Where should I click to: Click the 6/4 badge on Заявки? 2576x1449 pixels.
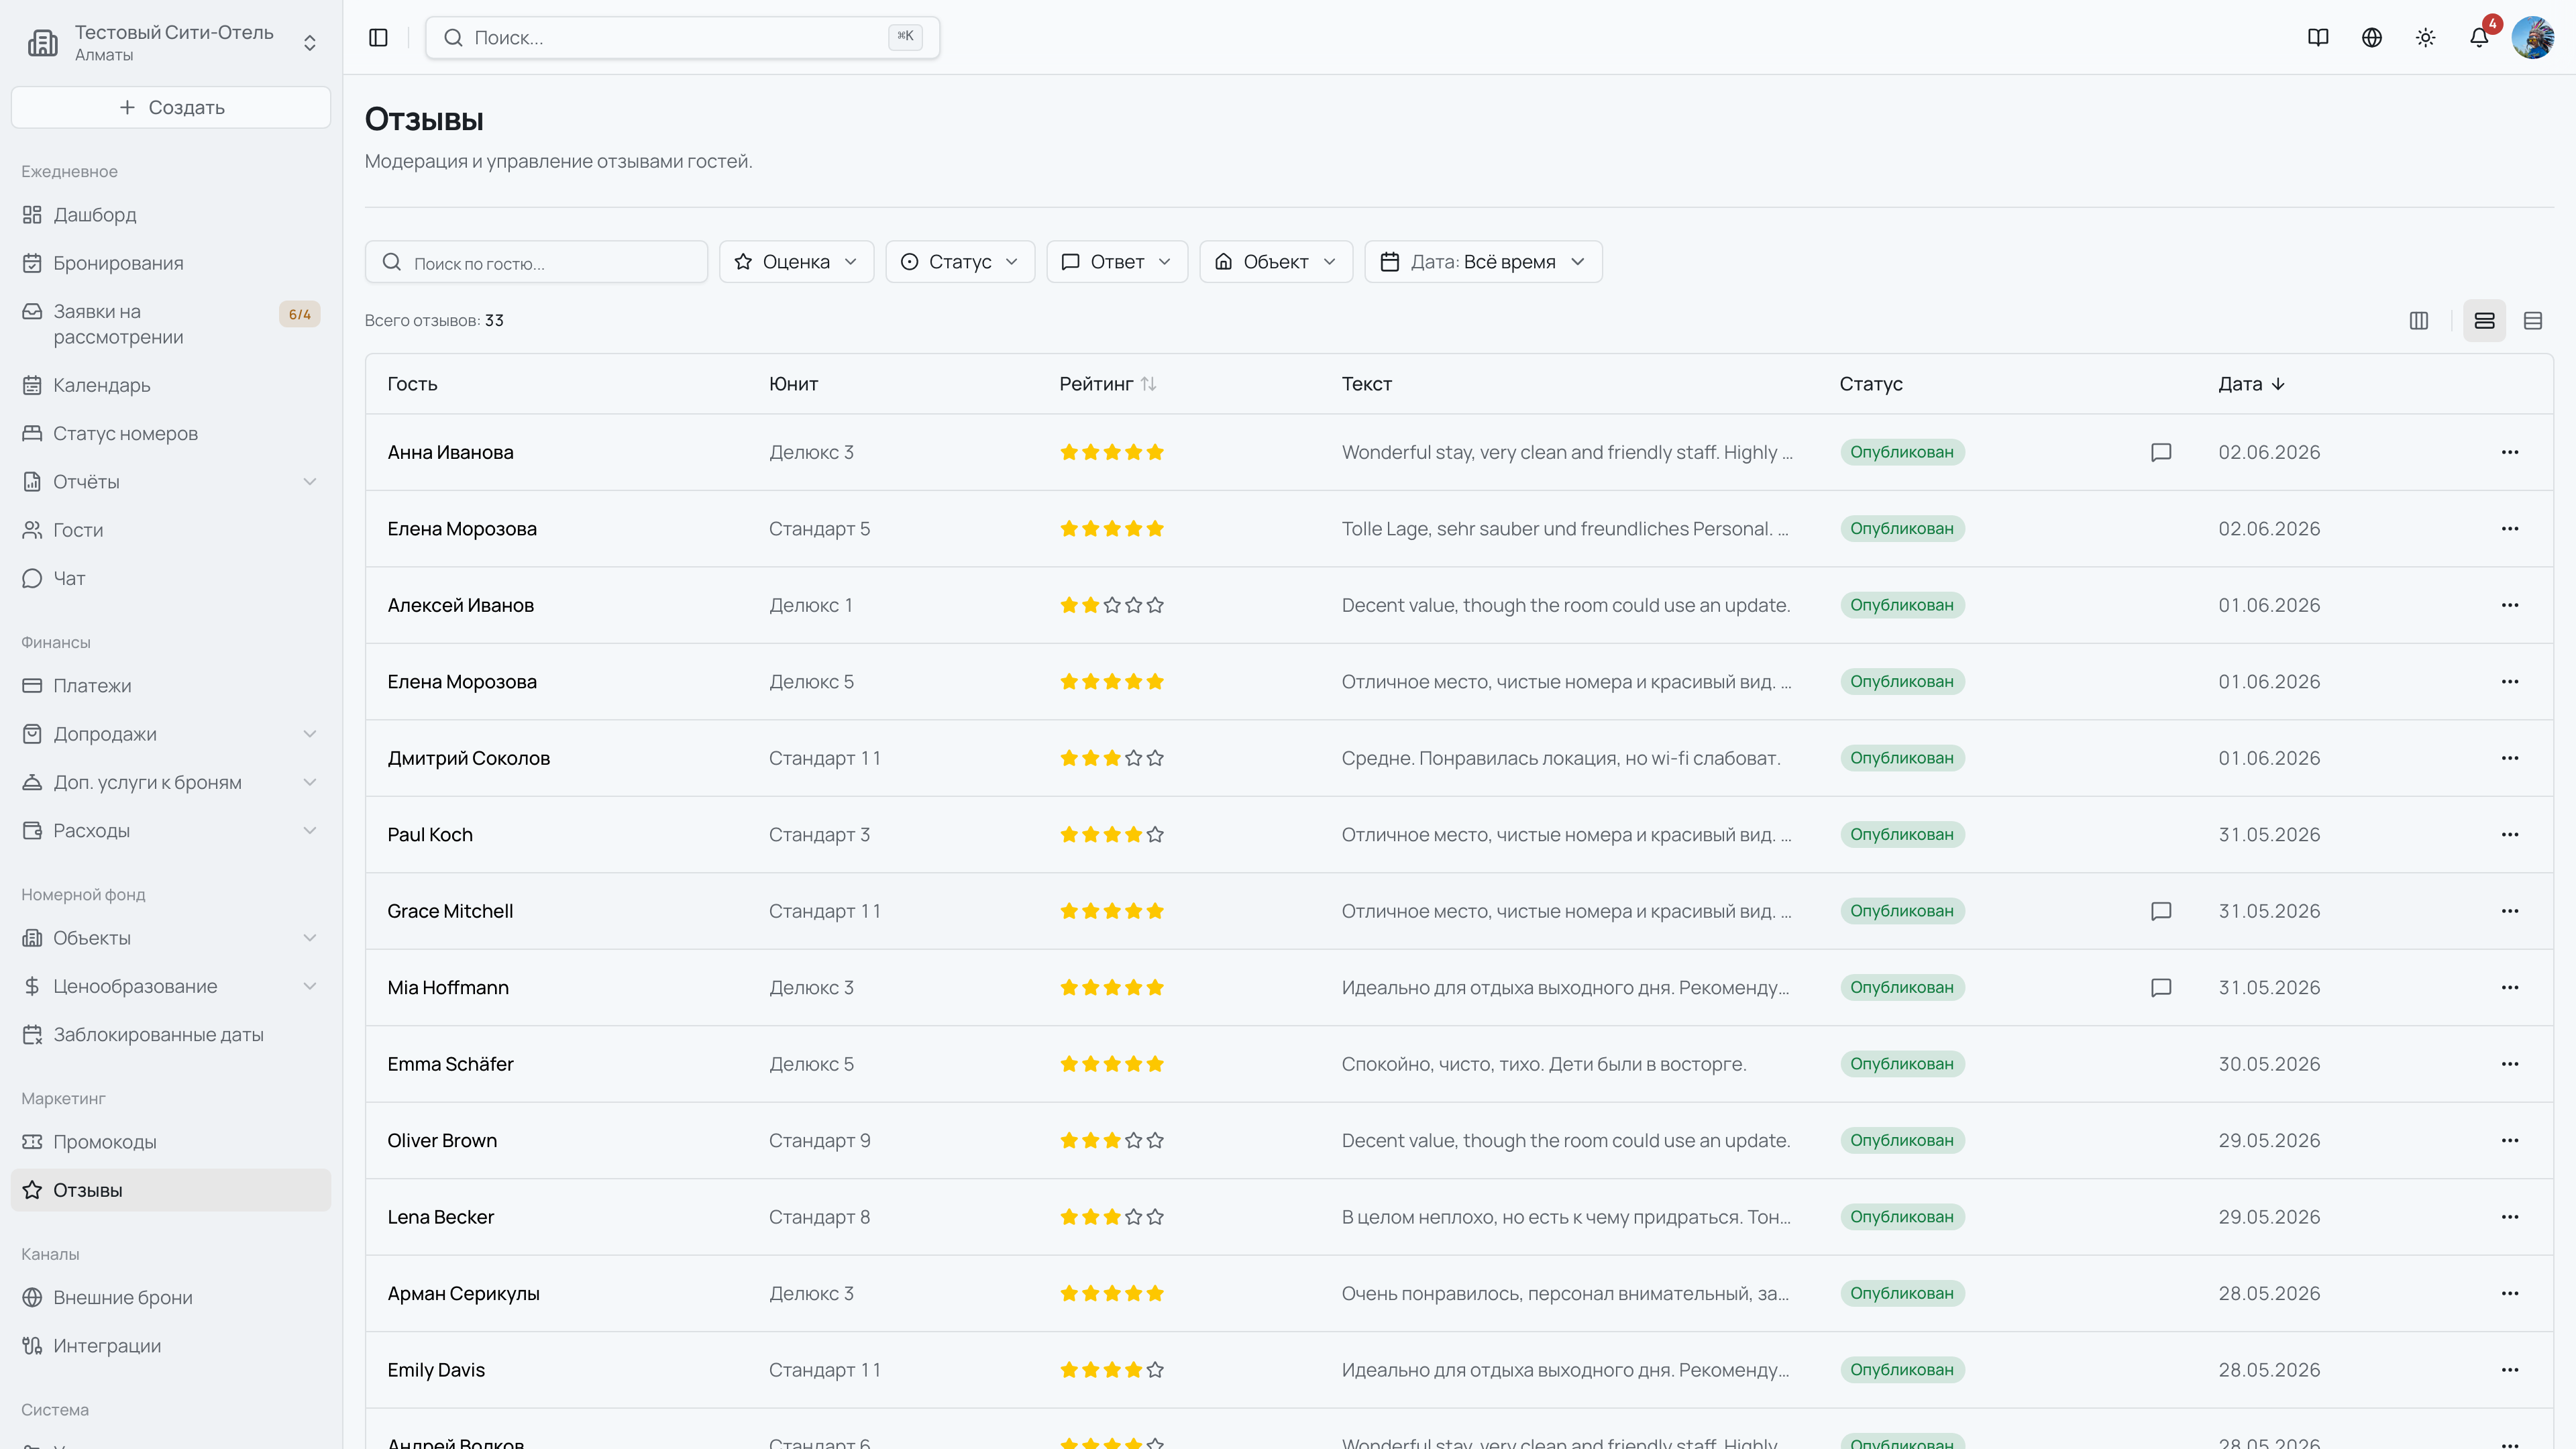300,314
